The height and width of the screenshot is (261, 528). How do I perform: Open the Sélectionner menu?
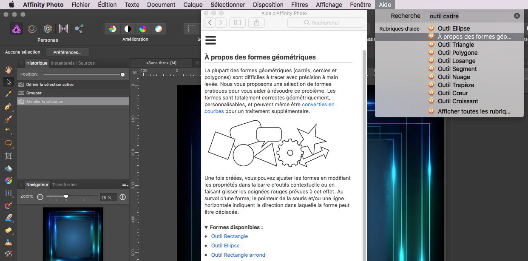228,5
